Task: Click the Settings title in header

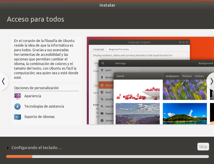Action: (x=120, y=63)
